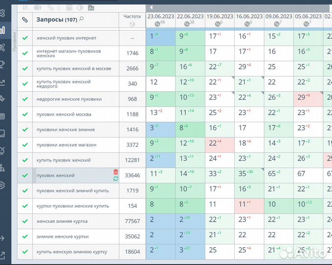Open the settings gear in left sidebar

point(2,185)
